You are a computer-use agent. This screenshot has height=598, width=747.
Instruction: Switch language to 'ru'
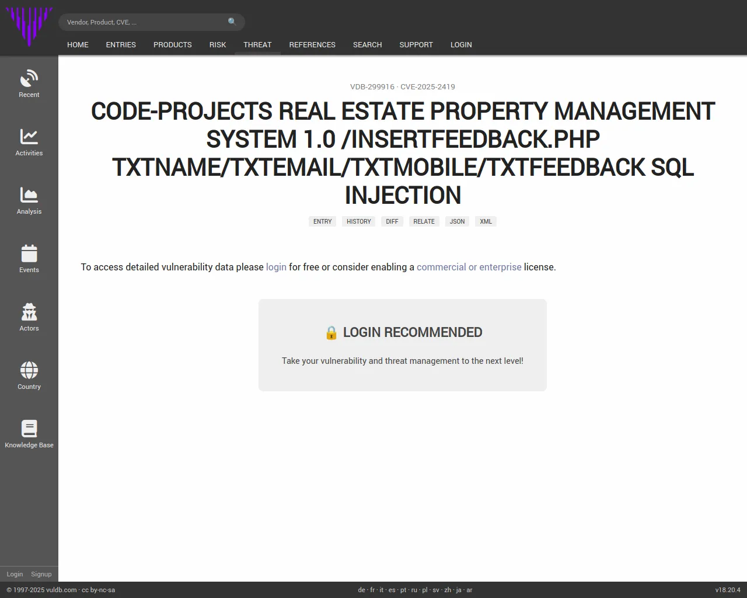click(414, 590)
